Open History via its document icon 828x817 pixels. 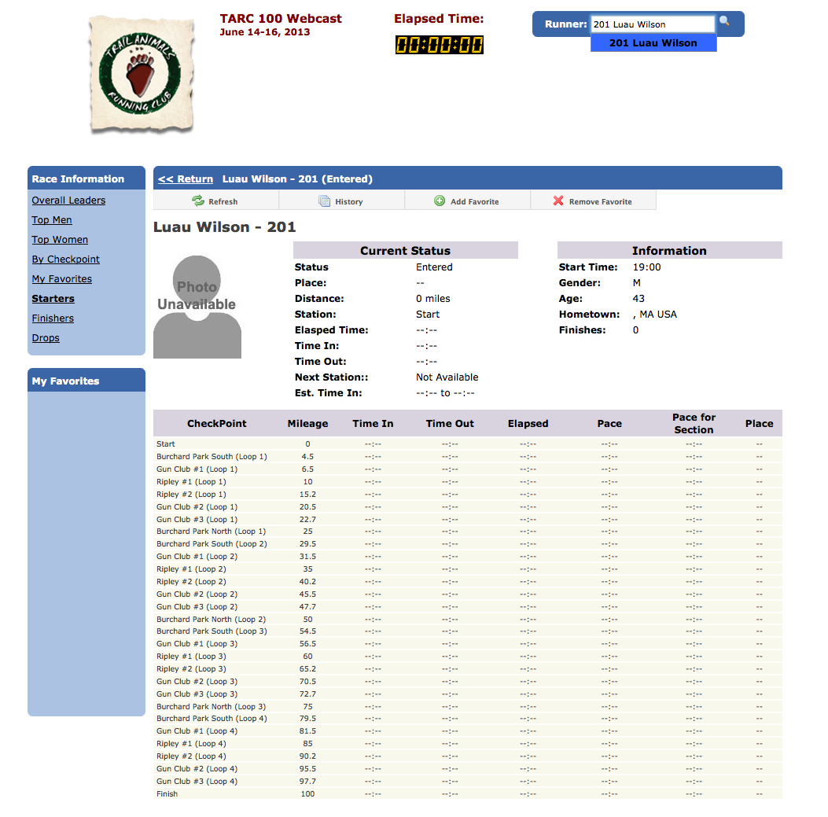point(324,201)
